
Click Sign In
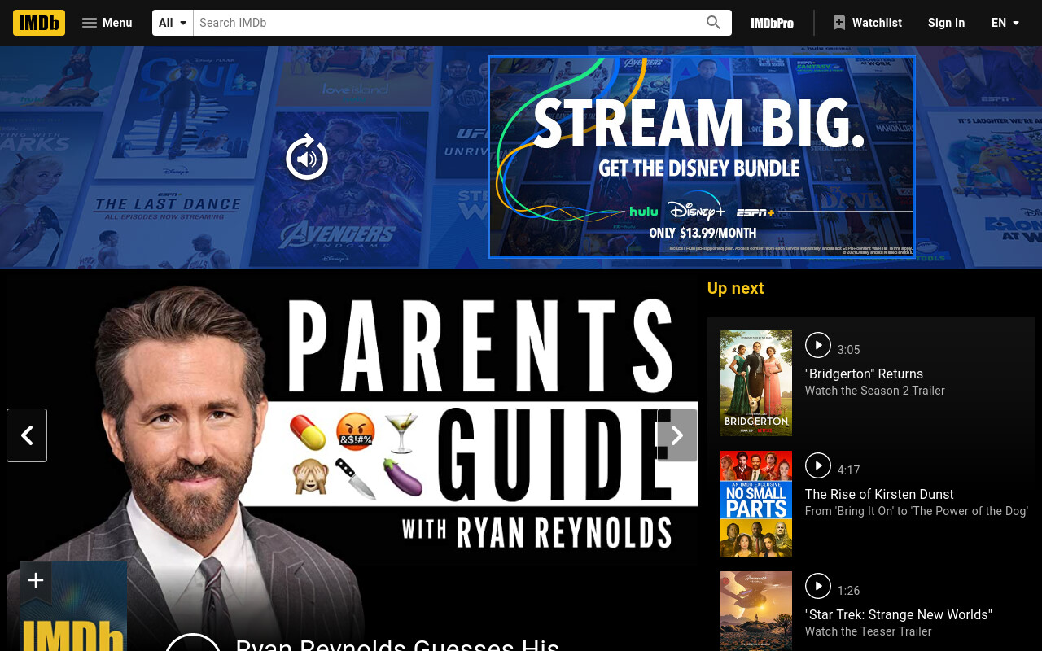(x=946, y=23)
